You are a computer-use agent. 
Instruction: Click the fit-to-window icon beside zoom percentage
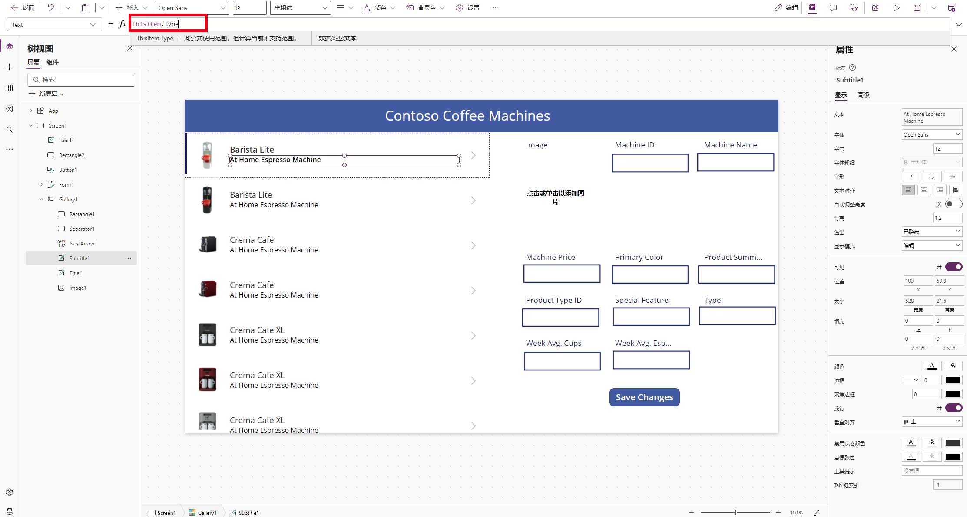(817, 513)
